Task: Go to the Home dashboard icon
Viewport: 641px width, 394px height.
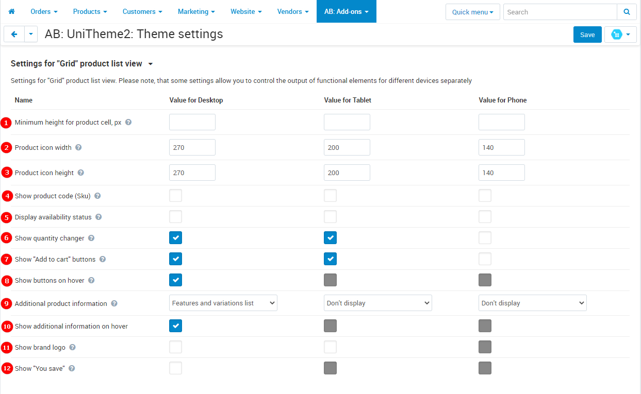Action: 11,11
